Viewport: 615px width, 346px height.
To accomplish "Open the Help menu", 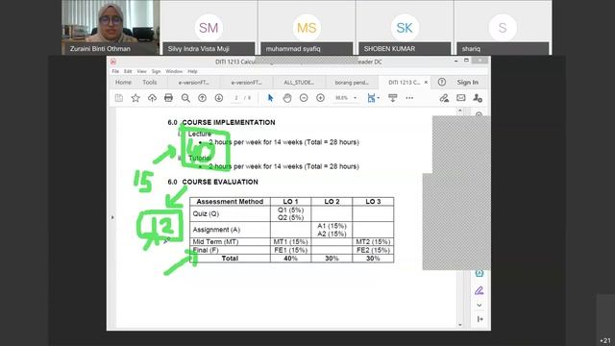I will coord(192,71).
